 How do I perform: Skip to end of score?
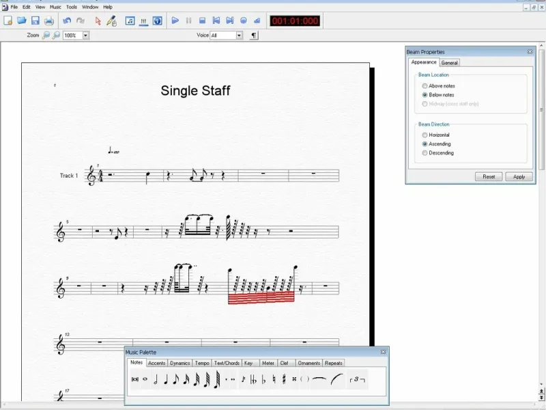point(230,21)
